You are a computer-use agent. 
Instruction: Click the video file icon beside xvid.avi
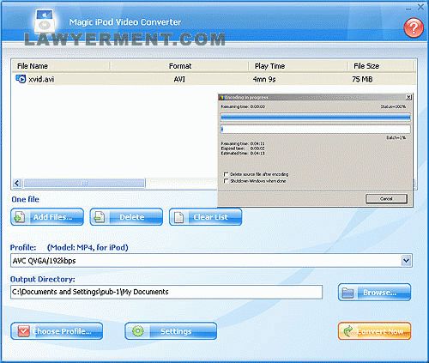tap(21, 79)
